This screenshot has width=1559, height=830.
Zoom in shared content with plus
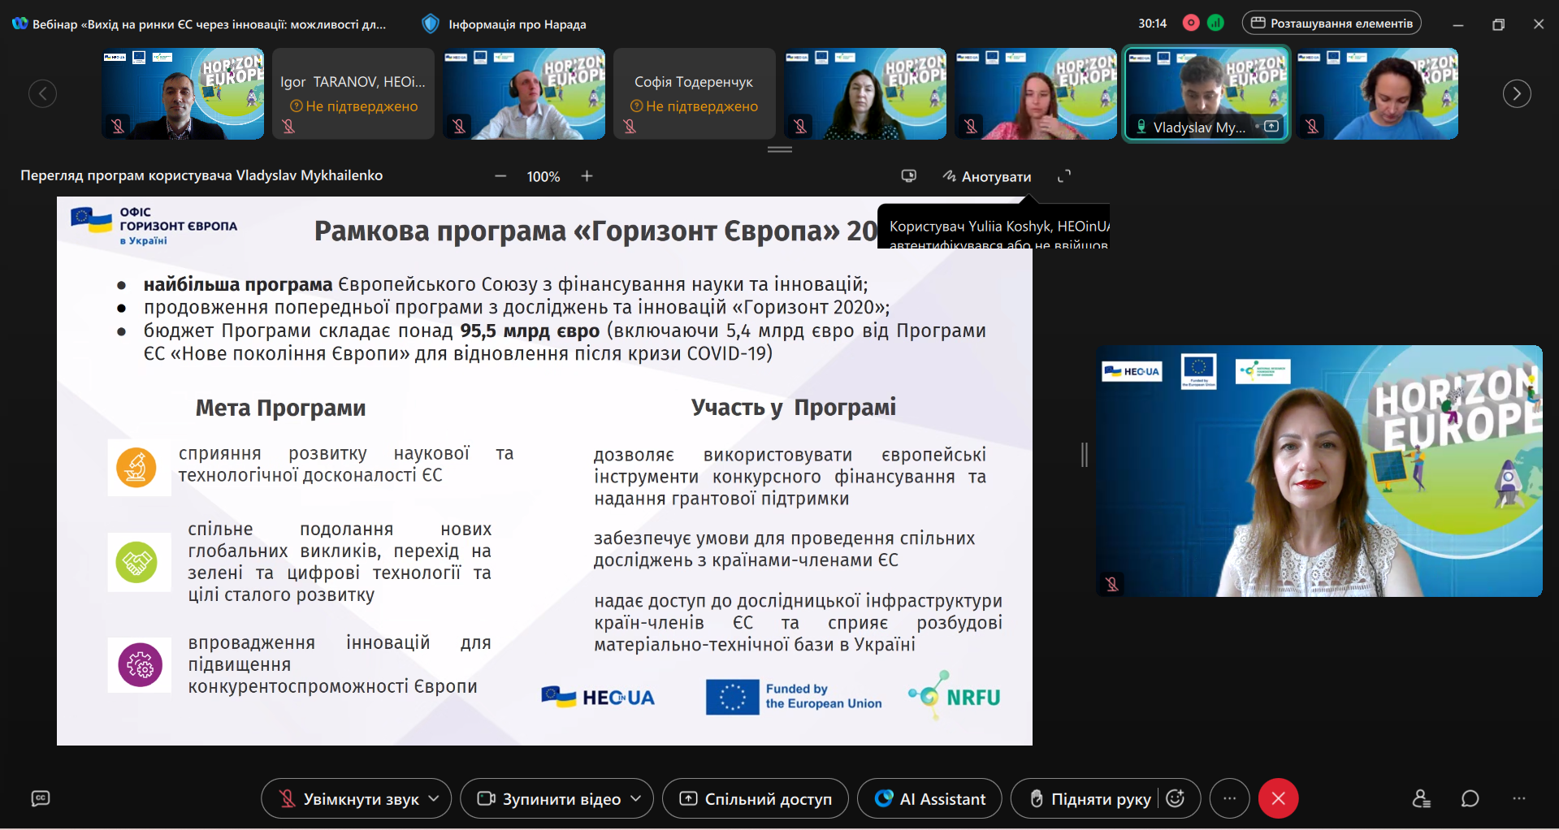click(x=587, y=176)
